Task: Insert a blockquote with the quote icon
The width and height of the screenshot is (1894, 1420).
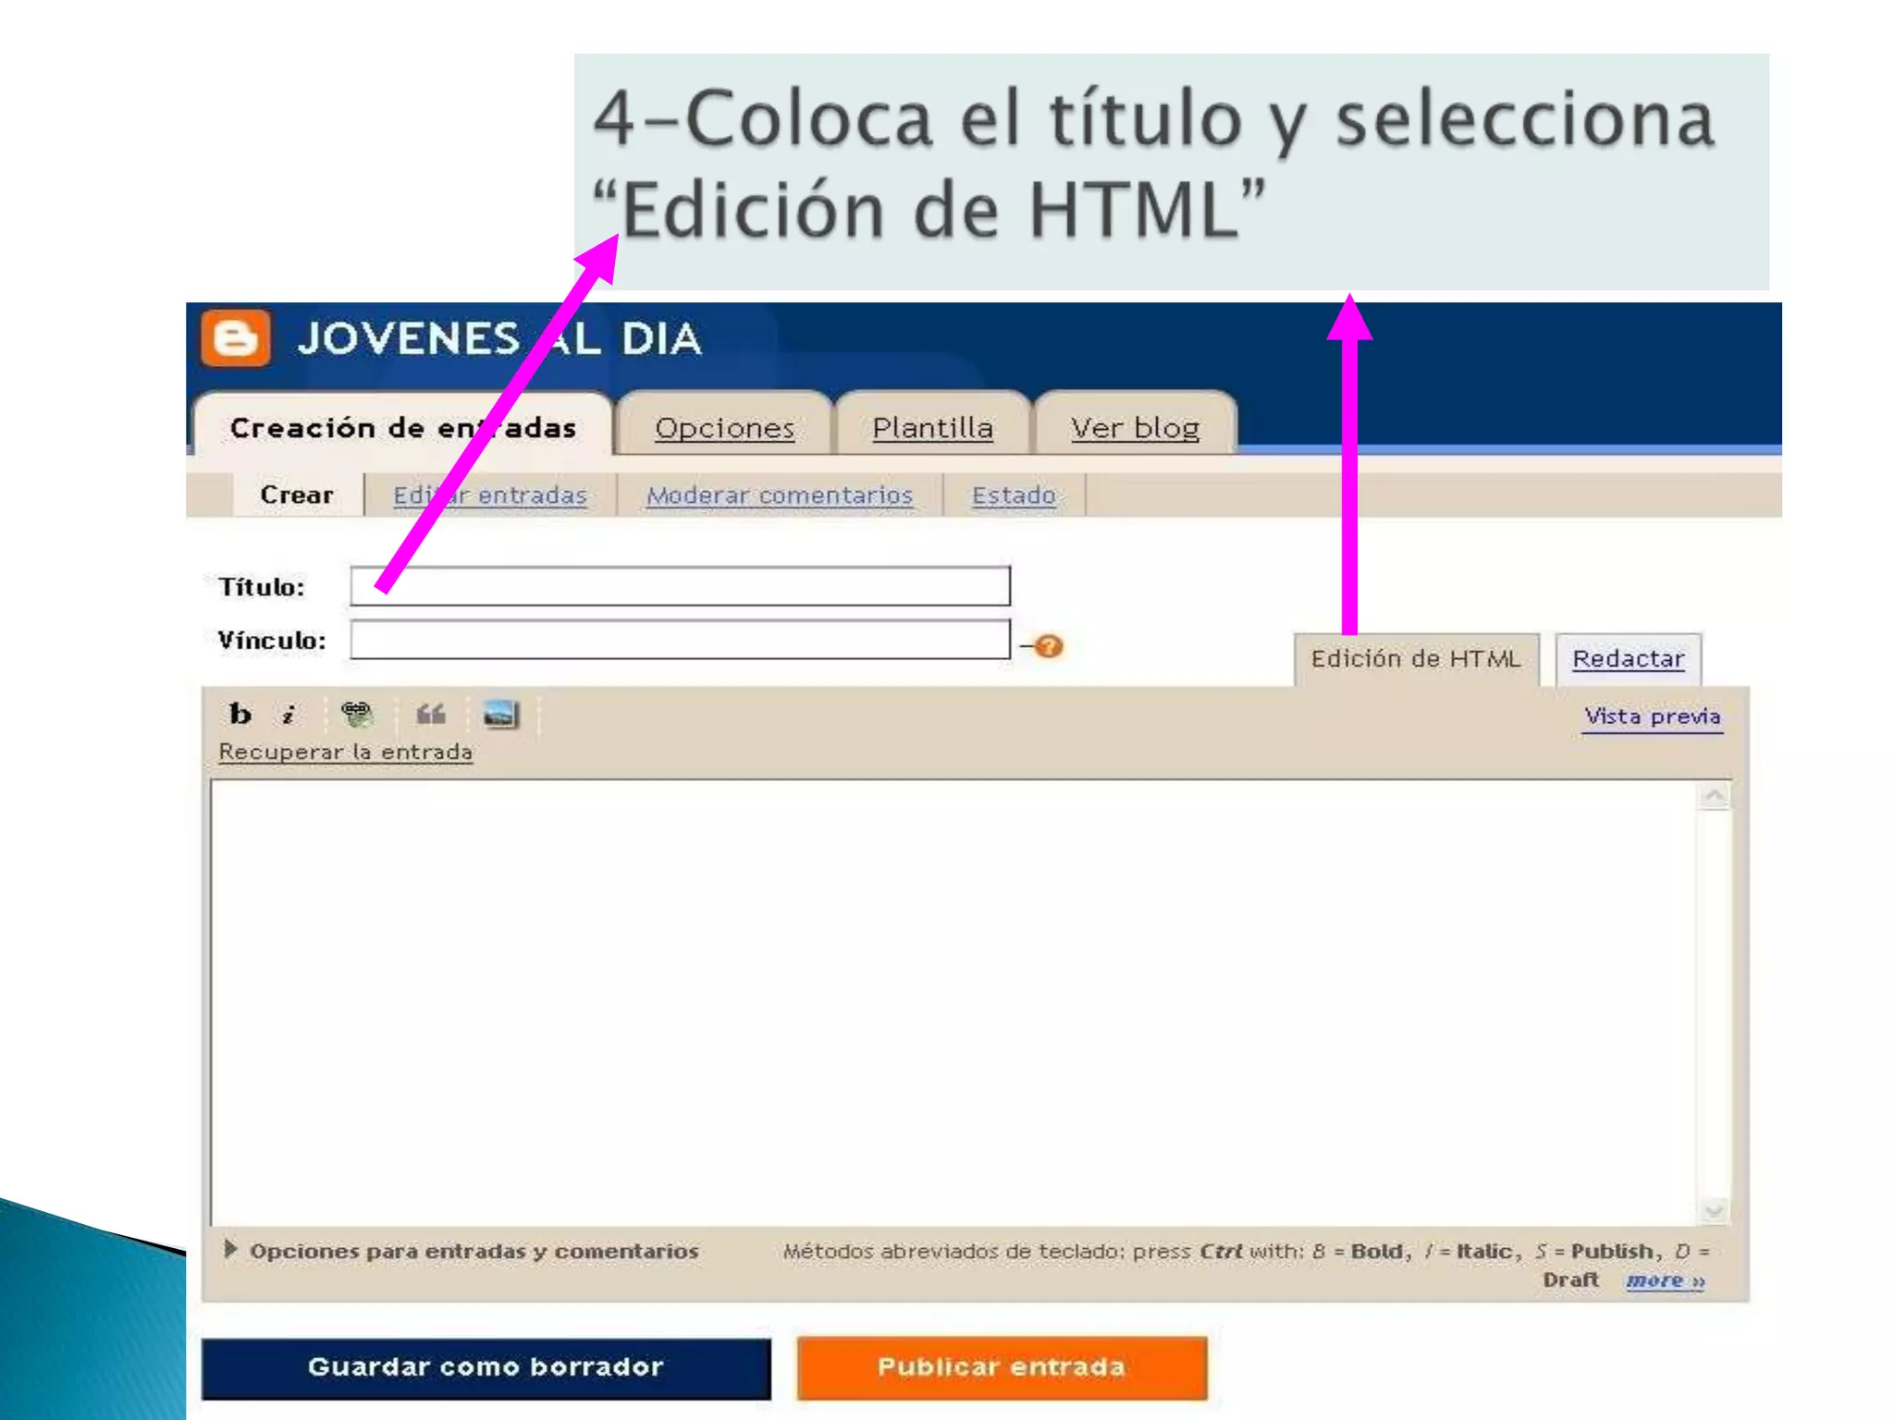Action: point(430,714)
